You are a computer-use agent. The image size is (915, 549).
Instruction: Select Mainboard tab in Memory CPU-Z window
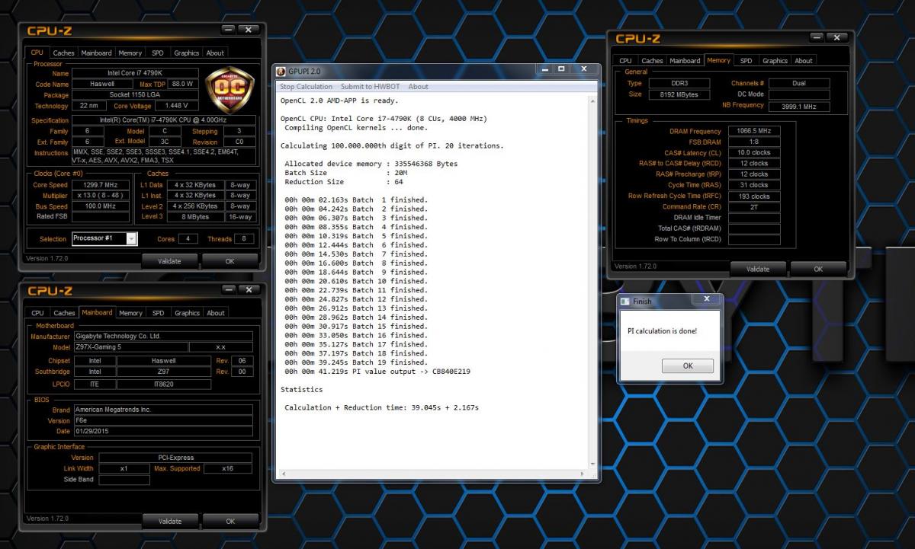[685, 61]
